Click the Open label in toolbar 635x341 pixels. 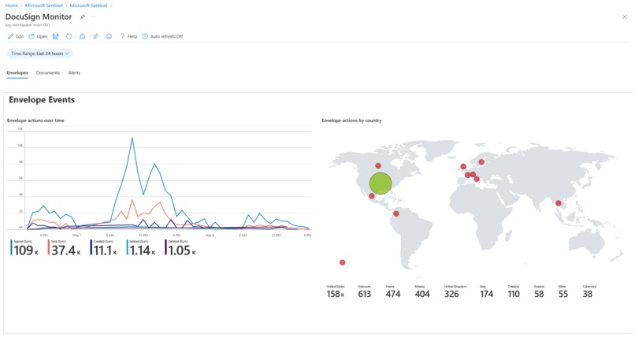[x=42, y=36]
